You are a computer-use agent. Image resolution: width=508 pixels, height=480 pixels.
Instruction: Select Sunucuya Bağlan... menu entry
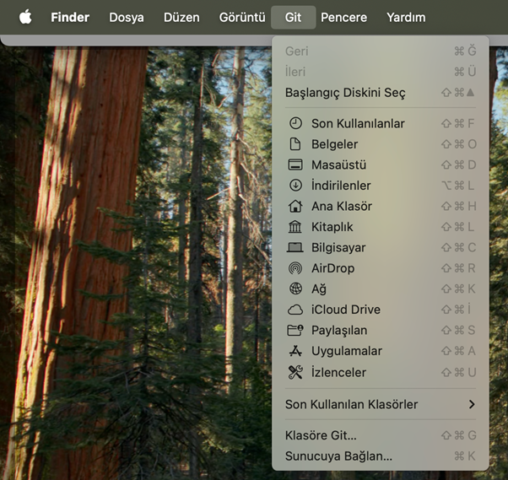(338, 456)
